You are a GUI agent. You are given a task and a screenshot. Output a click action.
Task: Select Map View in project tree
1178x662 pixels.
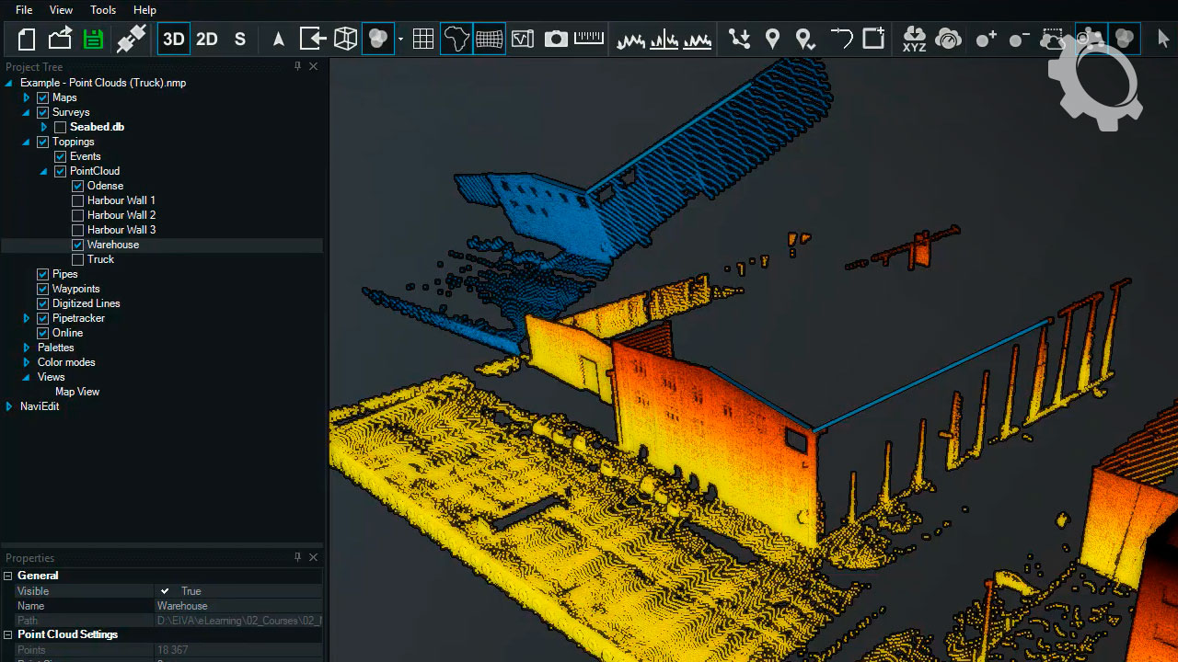pyautogui.click(x=77, y=392)
